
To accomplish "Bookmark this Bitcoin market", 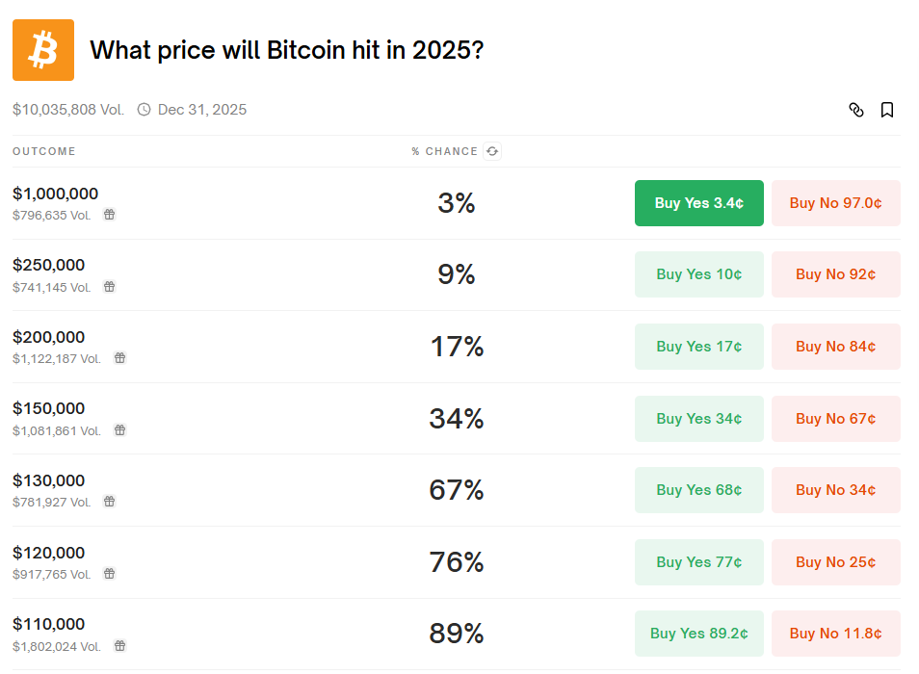I will pyautogui.click(x=887, y=110).
